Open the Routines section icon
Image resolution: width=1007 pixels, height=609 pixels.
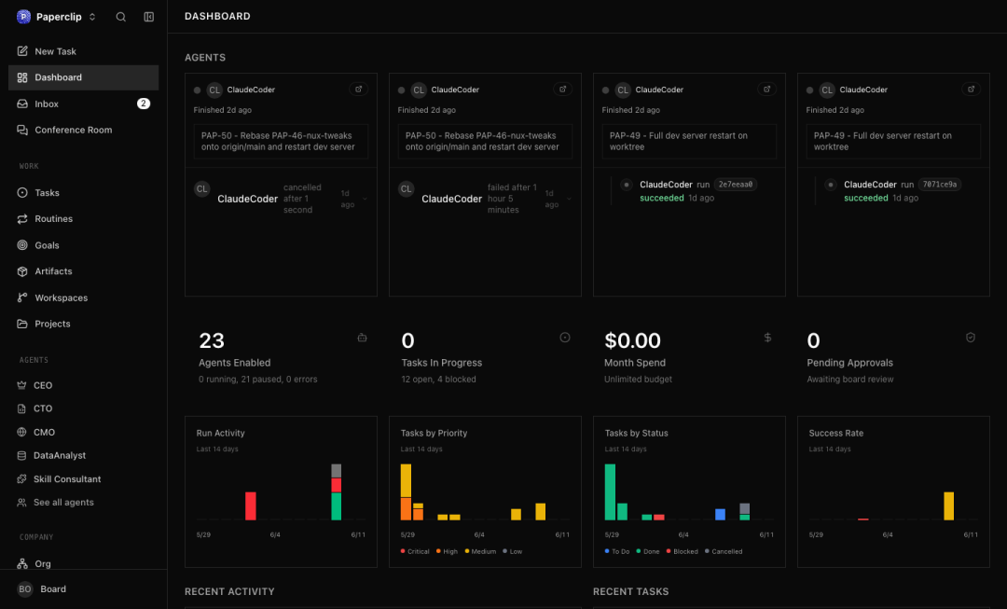pyautogui.click(x=22, y=218)
